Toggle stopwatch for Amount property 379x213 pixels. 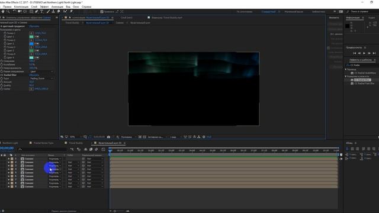(x=2, y=82)
